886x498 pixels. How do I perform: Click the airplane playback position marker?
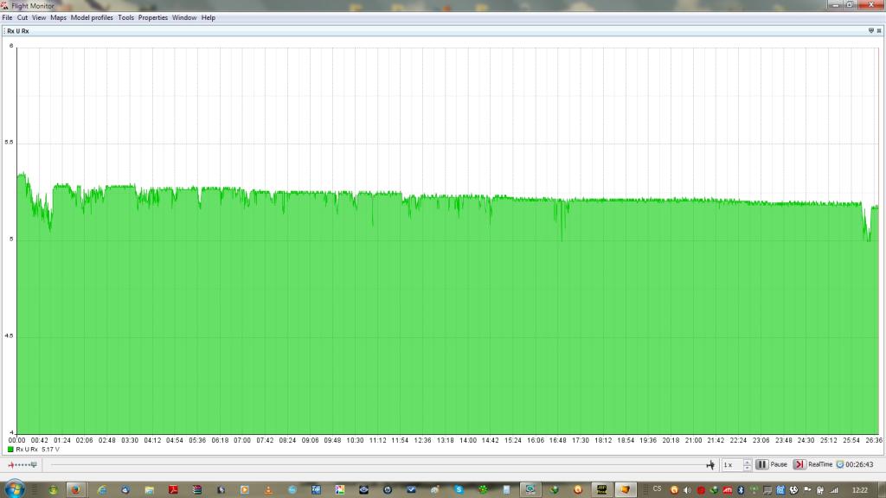pyautogui.click(x=710, y=464)
